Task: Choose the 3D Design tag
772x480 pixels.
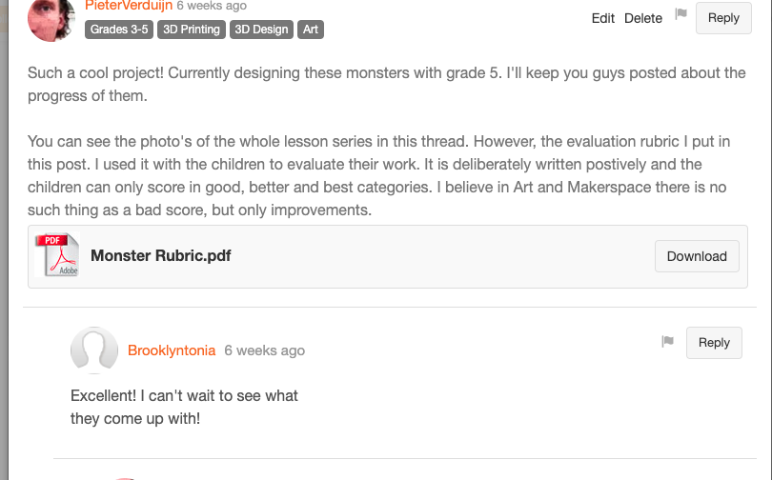Action: [261, 30]
